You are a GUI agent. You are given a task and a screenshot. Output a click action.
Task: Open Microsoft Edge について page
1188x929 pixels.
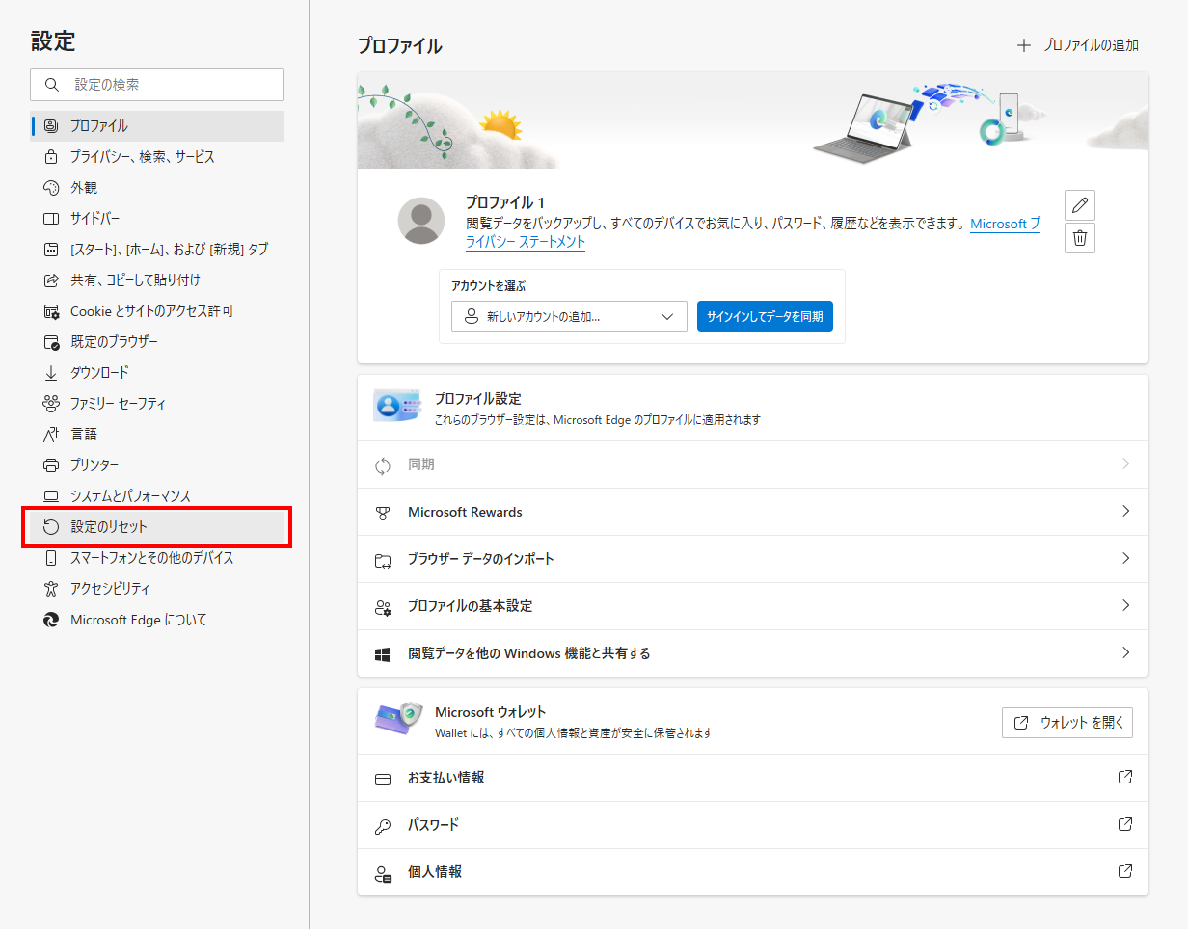coord(158,620)
